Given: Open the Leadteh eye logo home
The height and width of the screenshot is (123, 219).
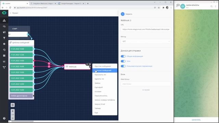Looking at the screenshot, I should [4, 13].
